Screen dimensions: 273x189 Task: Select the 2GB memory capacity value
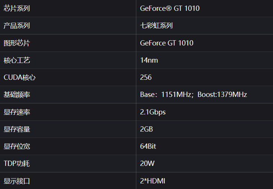coord(147,129)
